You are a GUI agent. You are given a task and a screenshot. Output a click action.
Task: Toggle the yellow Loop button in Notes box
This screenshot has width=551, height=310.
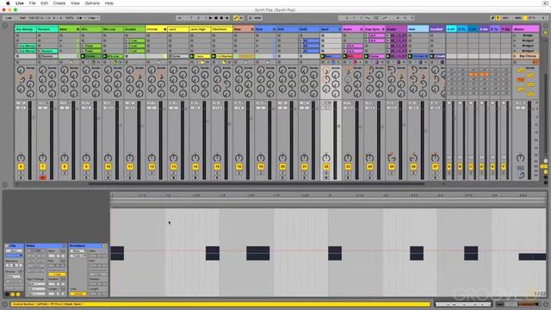pos(57,274)
